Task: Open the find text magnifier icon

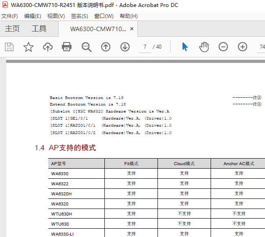Action: pyautogui.click(x=86, y=47)
